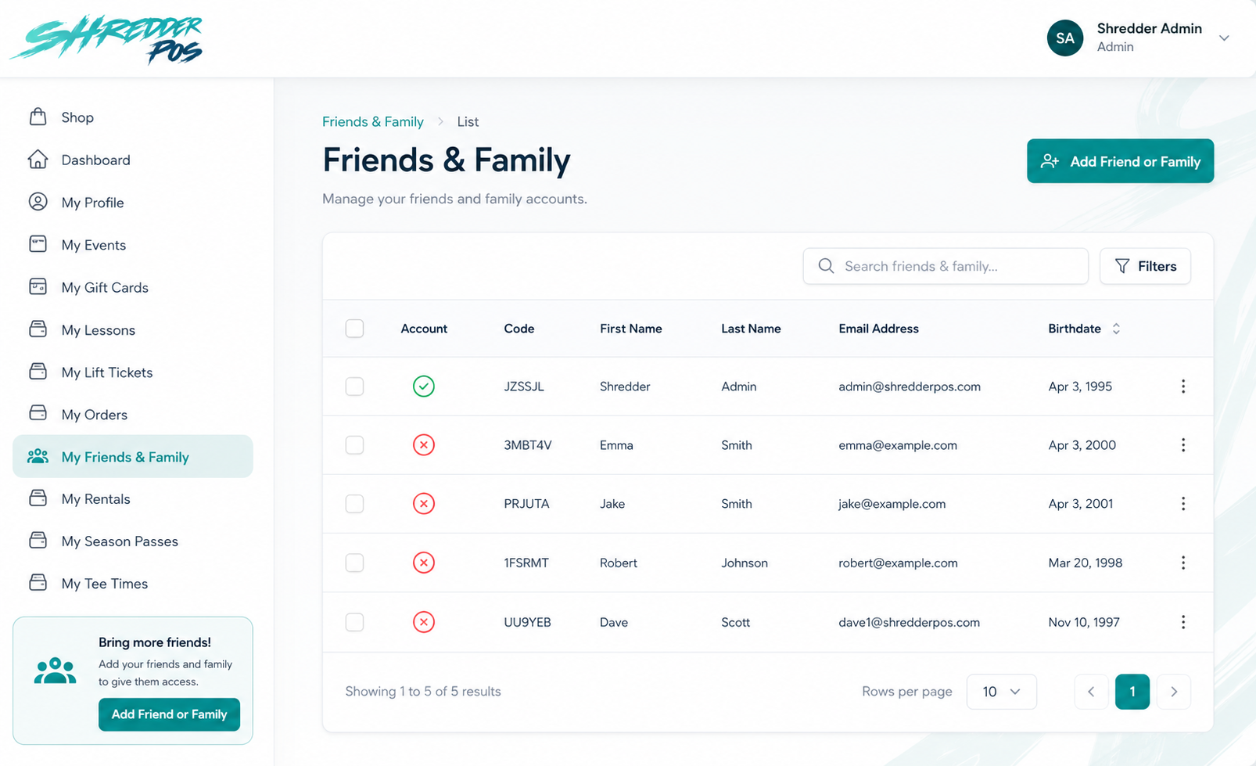Click Add Friend or Family in the sidebar card
Image resolution: width=1256 pixels, height=766 pixels.
(x=169, y=714)
